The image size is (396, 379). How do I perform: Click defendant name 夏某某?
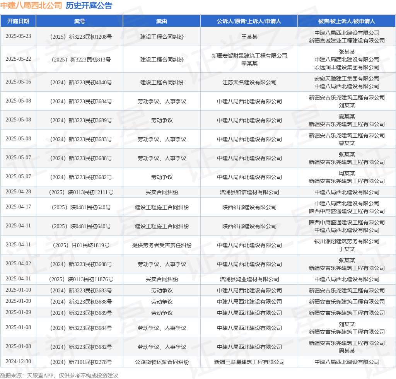coord(347,116)
